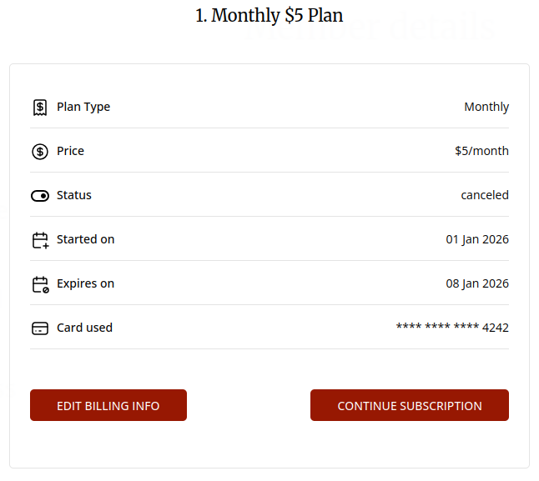The height and width of the screenshot is (481, 539).
Task: Click the masked card number ending 4242
Action: (x=452, y=328)
